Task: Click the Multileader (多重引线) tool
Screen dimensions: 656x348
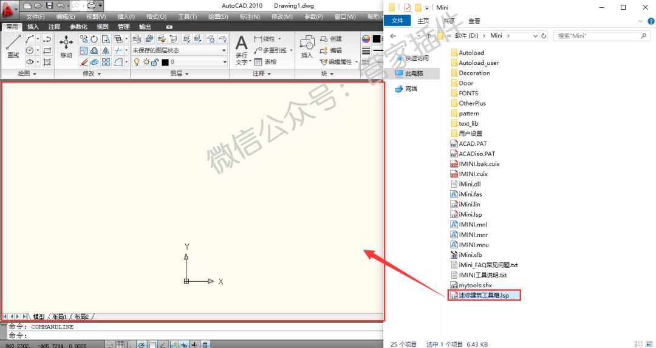Action: pyautogui.click(x=270, y=50)
